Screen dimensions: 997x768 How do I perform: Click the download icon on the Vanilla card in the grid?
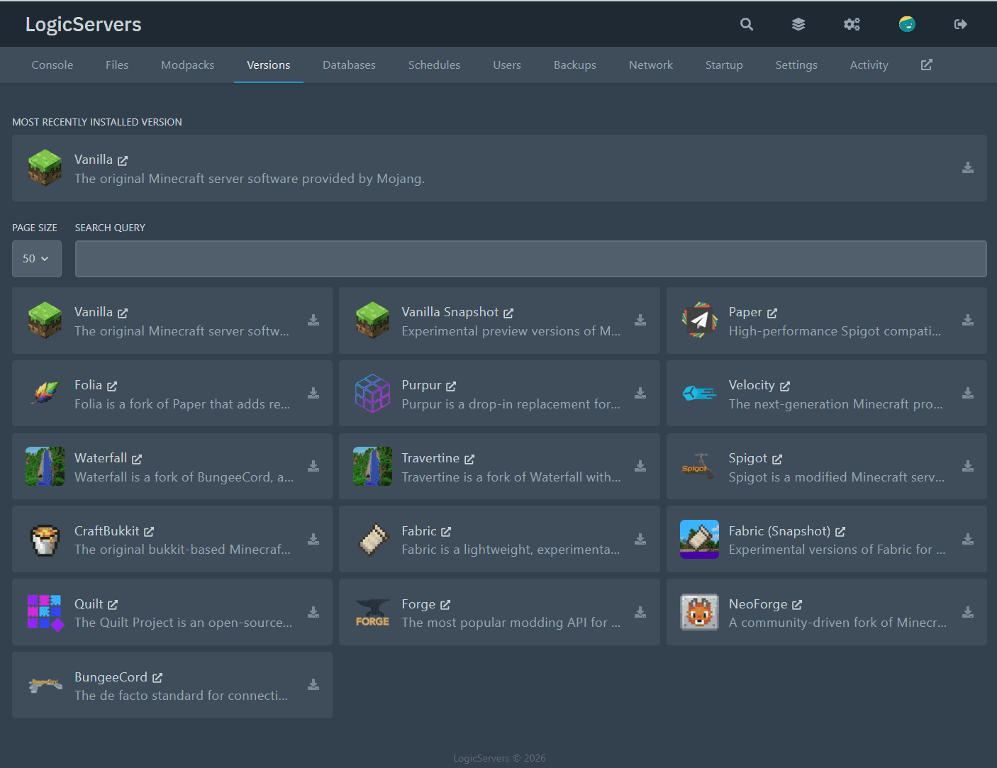click(313, 321)
